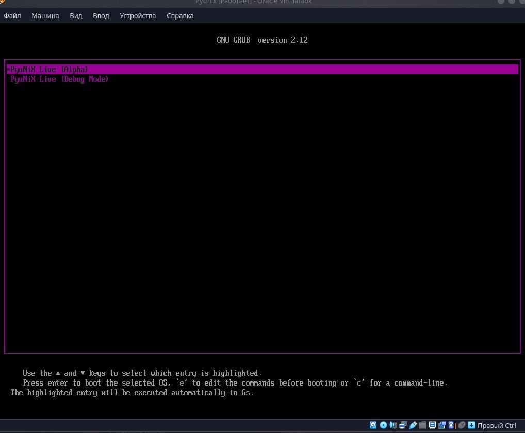Select the PyuNiX Live (Alpha) boot entry
The image size is (525, 433).
262,69
